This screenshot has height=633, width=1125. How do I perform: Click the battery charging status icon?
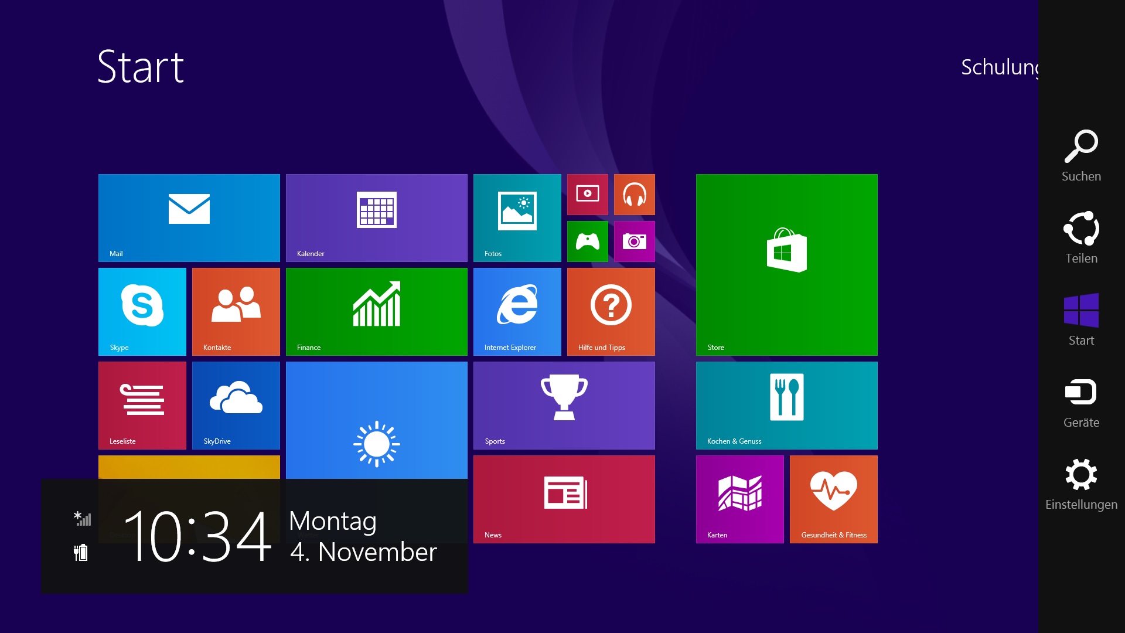[81, 553]
